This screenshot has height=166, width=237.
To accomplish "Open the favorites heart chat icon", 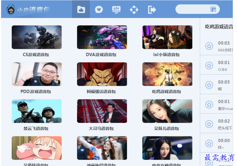I will point(99,10).
